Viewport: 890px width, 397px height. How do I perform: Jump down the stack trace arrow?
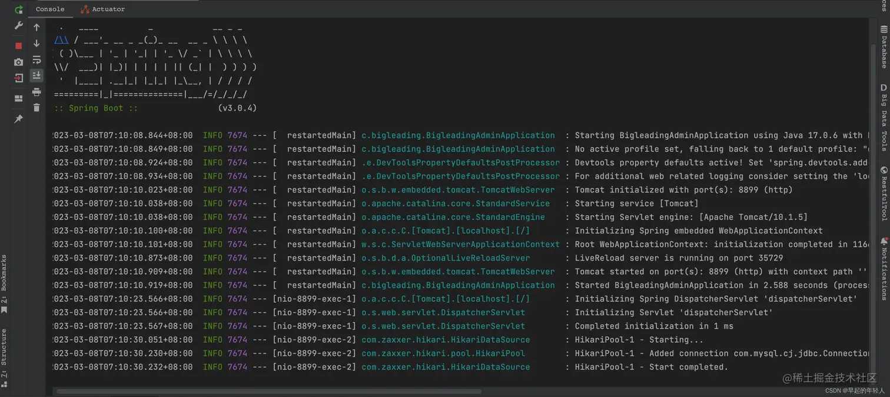[36, 44]
